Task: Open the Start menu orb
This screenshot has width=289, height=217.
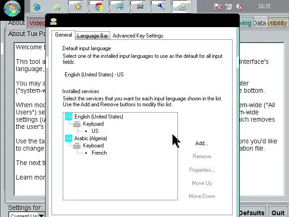Action: [x=12, y=9]
